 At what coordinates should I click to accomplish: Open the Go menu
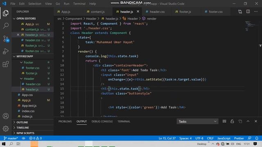(58, 4)
